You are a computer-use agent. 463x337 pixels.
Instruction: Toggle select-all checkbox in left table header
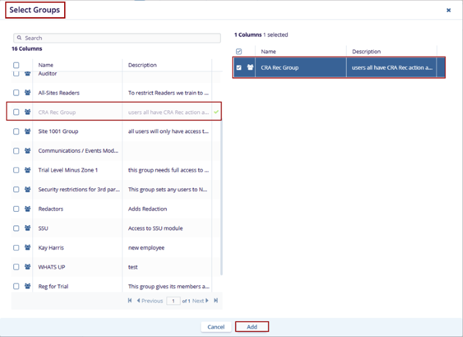click(17, 65)
